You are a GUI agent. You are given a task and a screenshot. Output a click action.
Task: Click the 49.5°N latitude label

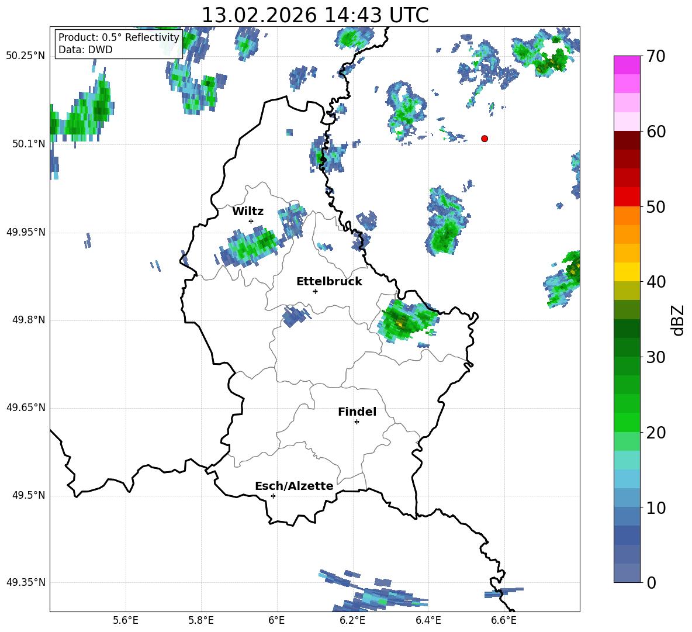tap(29, 495)
